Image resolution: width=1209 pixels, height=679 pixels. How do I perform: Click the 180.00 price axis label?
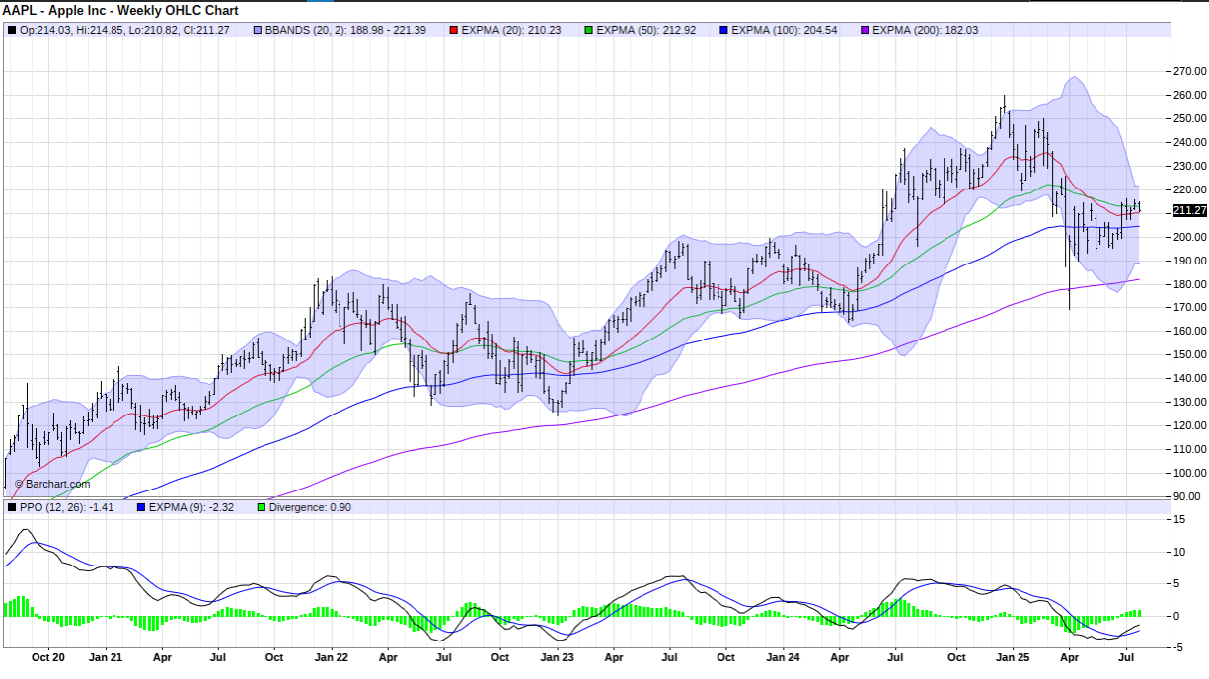(x=1191, y=284)
